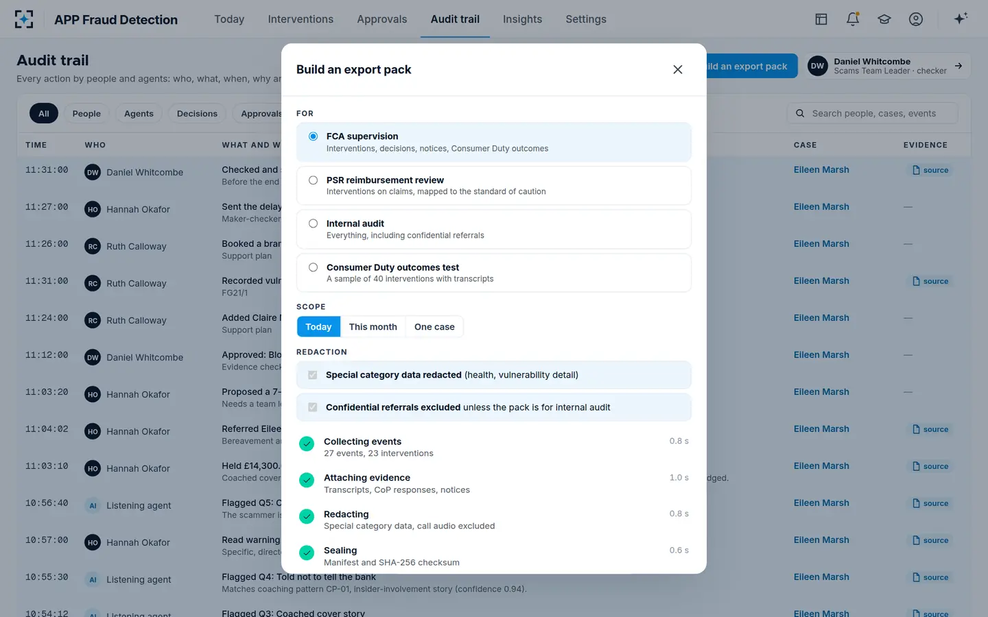Filter audit trail by All
Screen dimensions: 988x617
(44, 113)
